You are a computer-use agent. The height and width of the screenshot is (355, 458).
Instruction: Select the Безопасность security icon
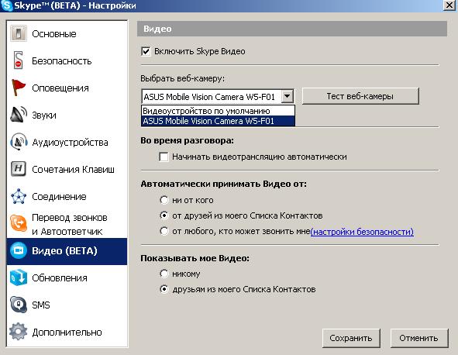pyautogui.click(x=18, y=60)
